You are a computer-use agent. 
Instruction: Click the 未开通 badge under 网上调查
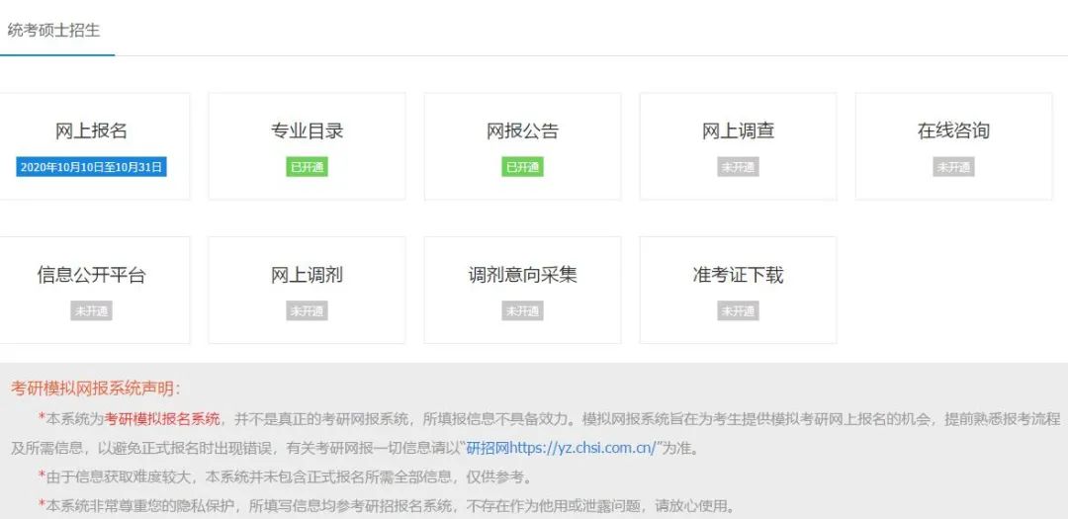click(738, 167)
